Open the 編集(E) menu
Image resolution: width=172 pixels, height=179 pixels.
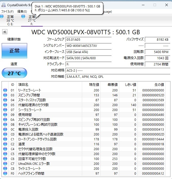coord(22,12)
